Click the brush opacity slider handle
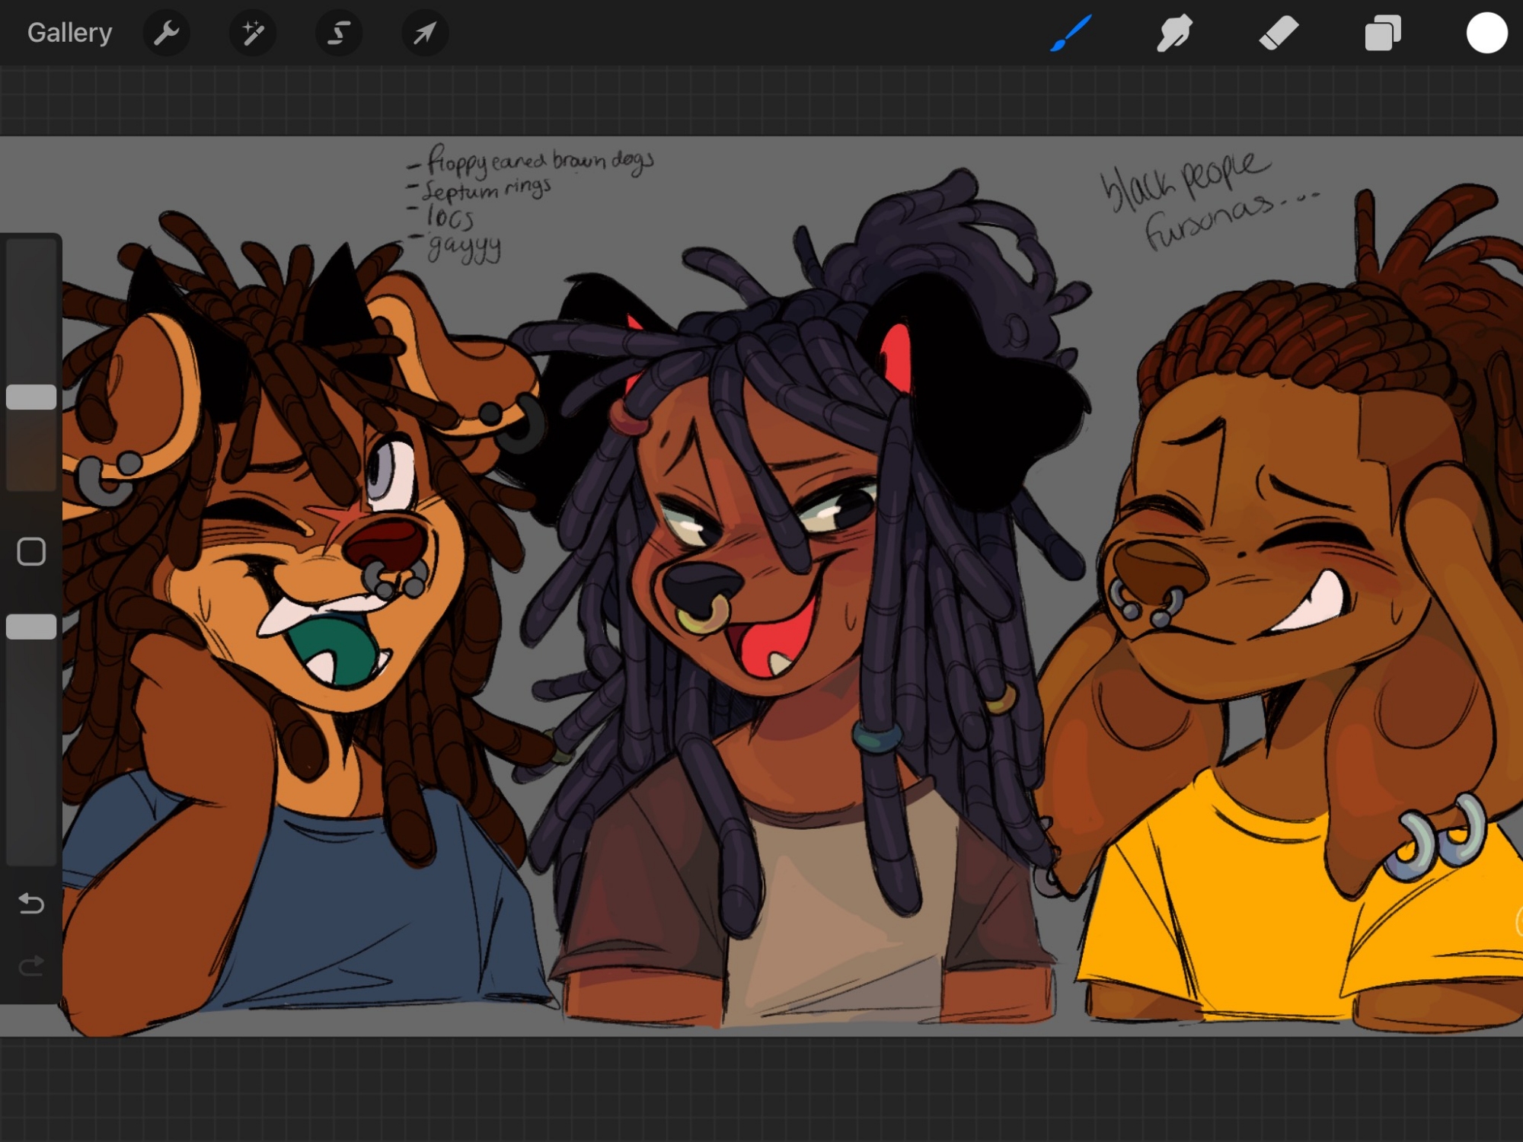 click(x=31, y=627)
